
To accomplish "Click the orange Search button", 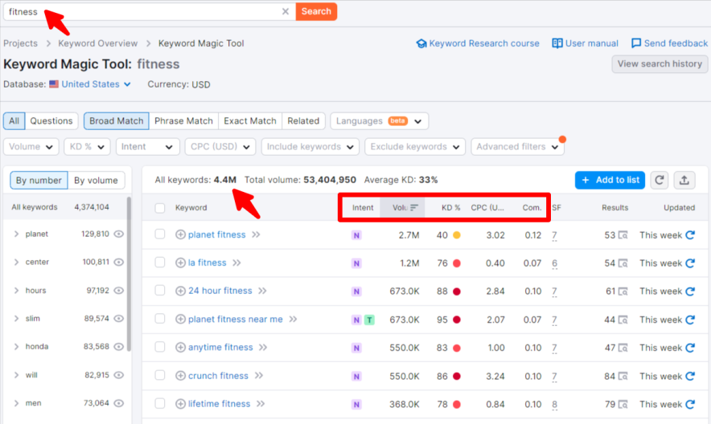I will point(316,11).
